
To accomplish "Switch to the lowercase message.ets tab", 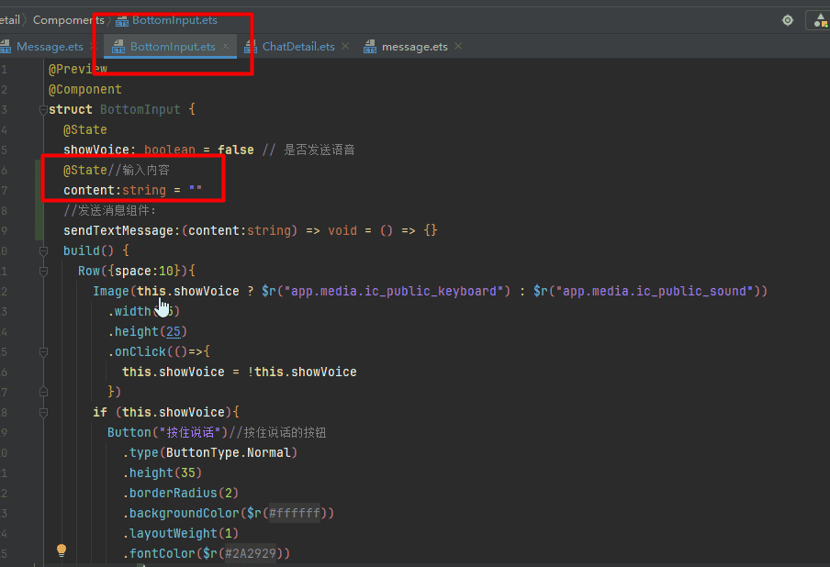I will click(x=414, y=47).
